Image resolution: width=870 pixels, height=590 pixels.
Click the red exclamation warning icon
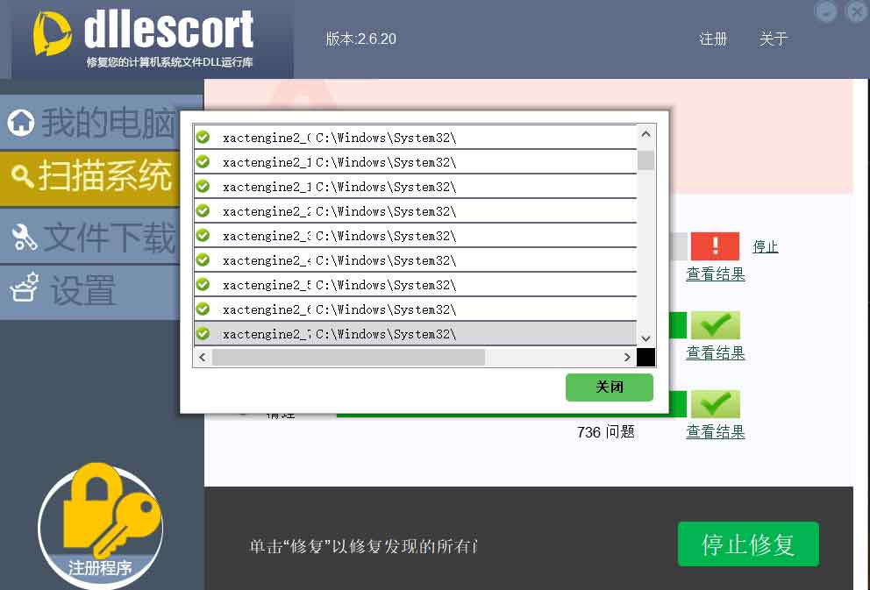coord(715,246)
